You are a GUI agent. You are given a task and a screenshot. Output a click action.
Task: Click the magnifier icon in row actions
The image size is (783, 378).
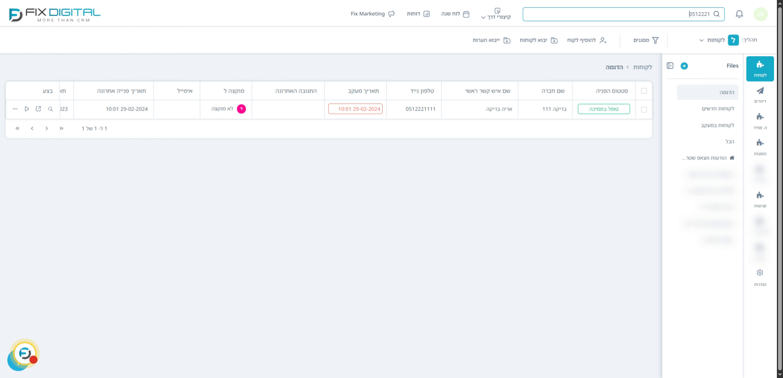(50, 109)
